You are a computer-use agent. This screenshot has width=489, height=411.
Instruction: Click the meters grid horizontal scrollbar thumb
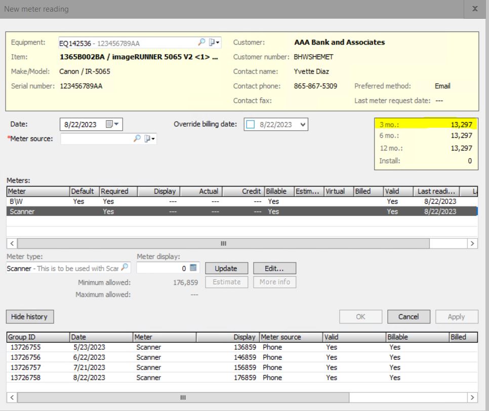tap(223, 243)
